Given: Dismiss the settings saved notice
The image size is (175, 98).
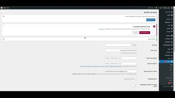Looking at the screenshot, I should (4, 39).
